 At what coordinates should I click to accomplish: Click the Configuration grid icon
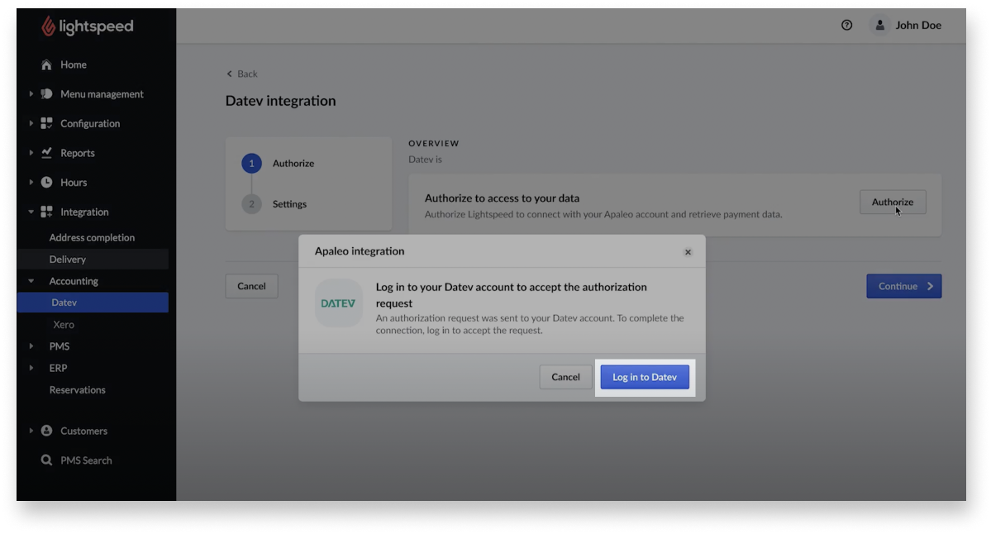pyautogui.click(x=46, y=123)
